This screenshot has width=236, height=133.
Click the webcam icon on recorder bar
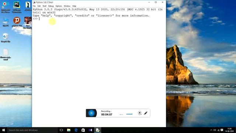tap(139, 113)
